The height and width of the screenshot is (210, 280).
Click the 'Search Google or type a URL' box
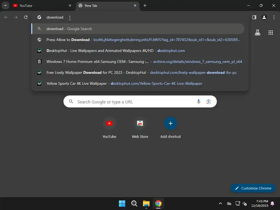click(x=140, y=102)
